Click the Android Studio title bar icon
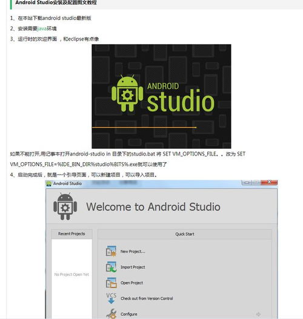Image resolution: width=303 pixels, height=319 pixels. tap(49, 183)
